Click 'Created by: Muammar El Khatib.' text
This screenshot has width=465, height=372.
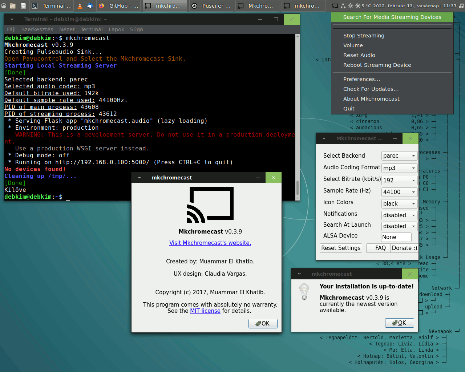210,262
